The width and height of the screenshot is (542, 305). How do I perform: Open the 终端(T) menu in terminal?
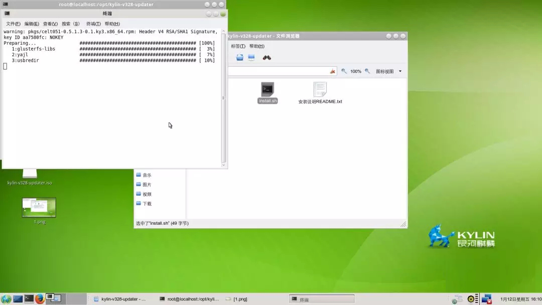(93, 24)
